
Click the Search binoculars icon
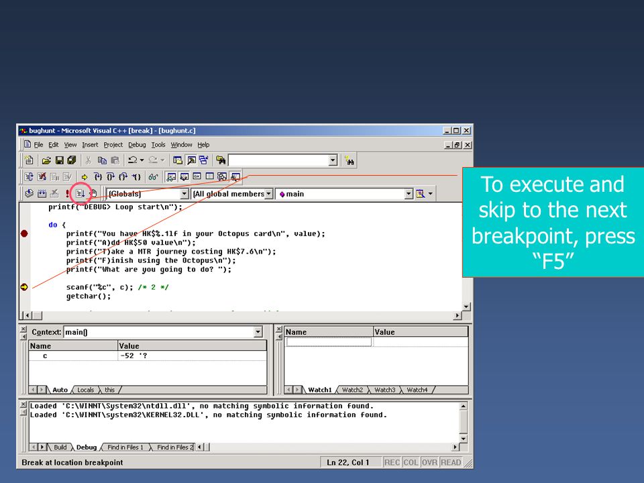350,160
